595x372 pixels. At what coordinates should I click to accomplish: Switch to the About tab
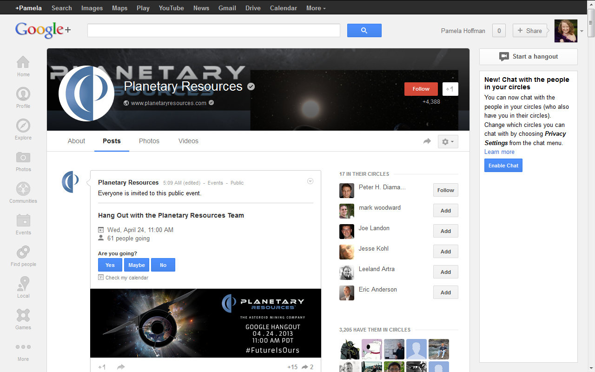pos(76,141)
